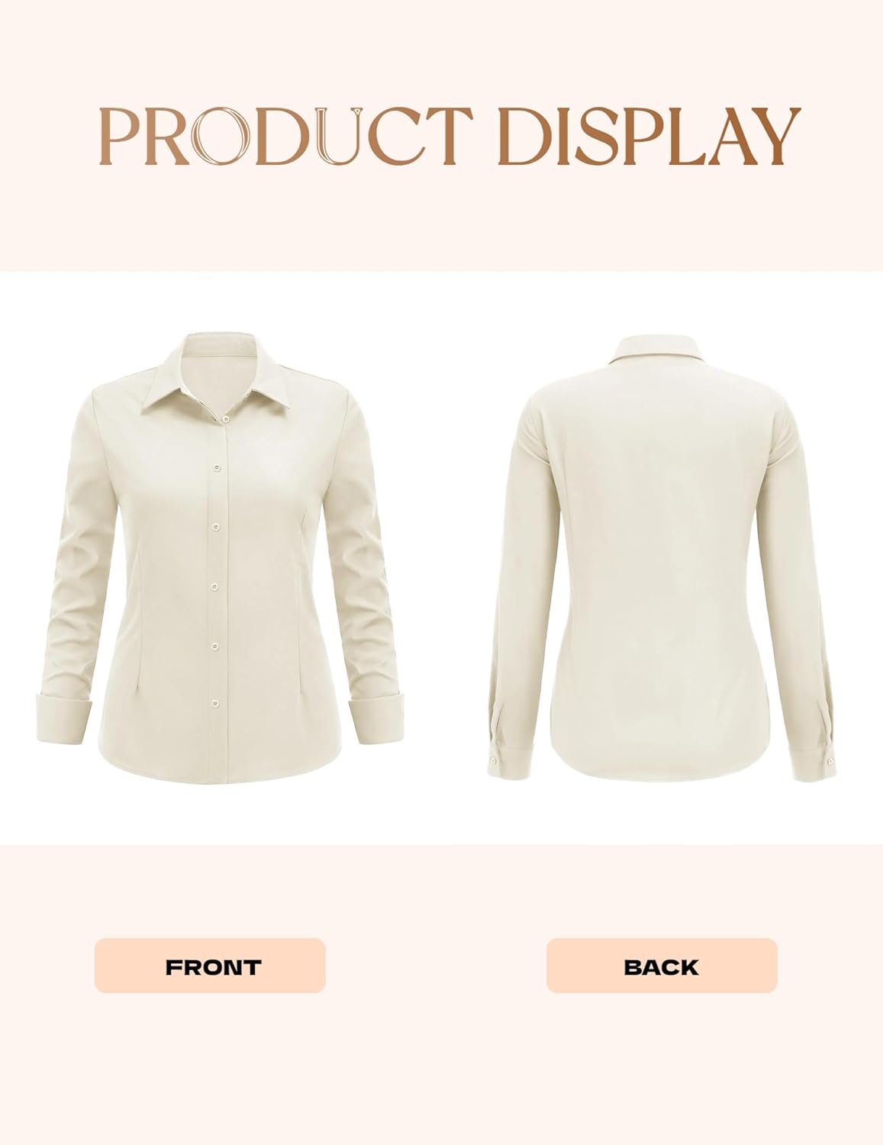Click the BACK label button

coord(662,966)
